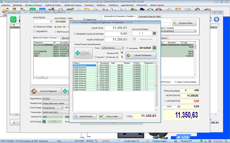Viewport: 230px width, 143px height.
Task: Switch to Informação Limite de Crédito tab
Action: click(x=150, y=17)
